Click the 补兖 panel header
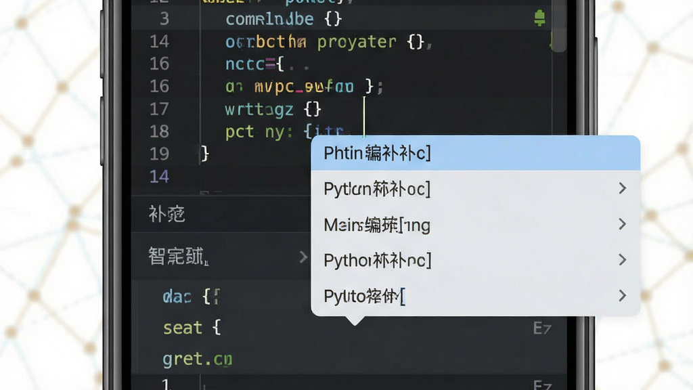This screenshot has width=693, height=390. tap(221, 215)
